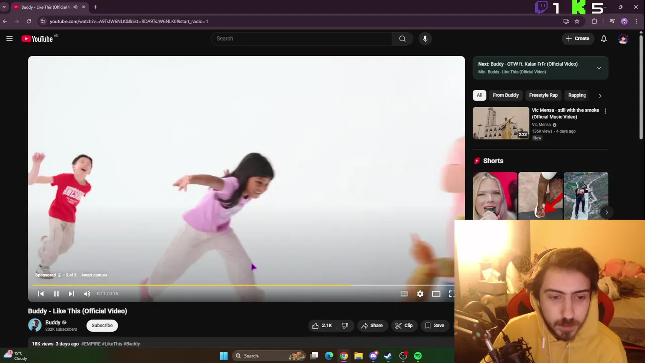Open Steam from the taskbar
The height and width of the screenshot is (363, 645).
(x=388, y=356)
